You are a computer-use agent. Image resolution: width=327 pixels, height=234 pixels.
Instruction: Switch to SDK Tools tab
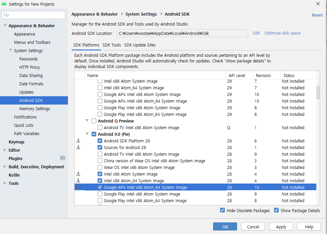pyautogui.click(x=112, y=45)
